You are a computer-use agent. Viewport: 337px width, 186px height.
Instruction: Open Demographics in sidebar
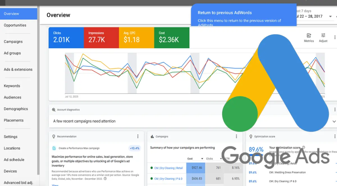point(16,109)
